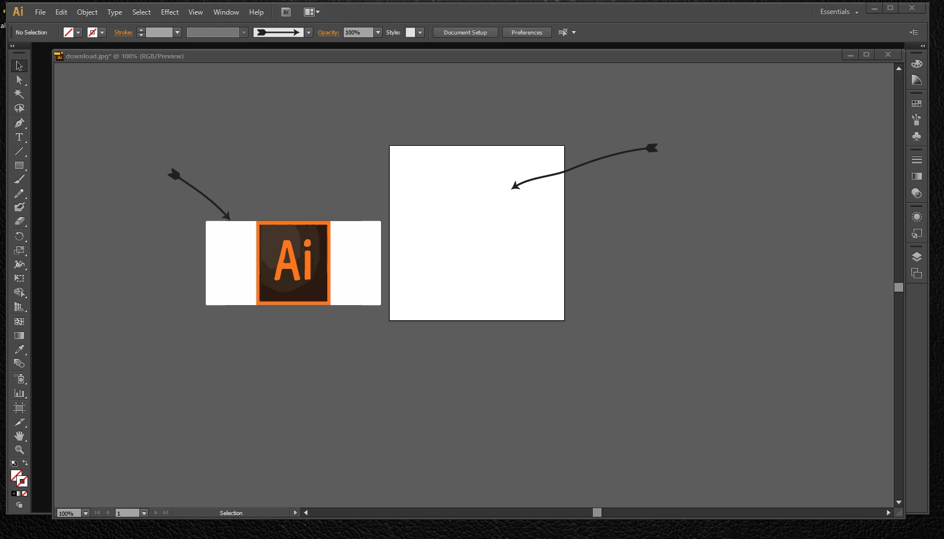The height and width of the screenshot is (539, 944).
Task: Open the Appearance panel
Action: click(x=917, y=217)
